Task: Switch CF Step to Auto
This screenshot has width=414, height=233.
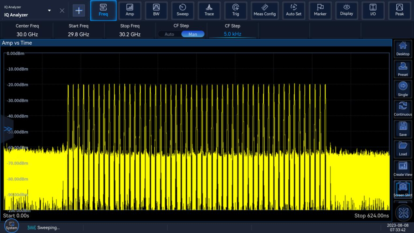Action: click(x=169, y=34)
